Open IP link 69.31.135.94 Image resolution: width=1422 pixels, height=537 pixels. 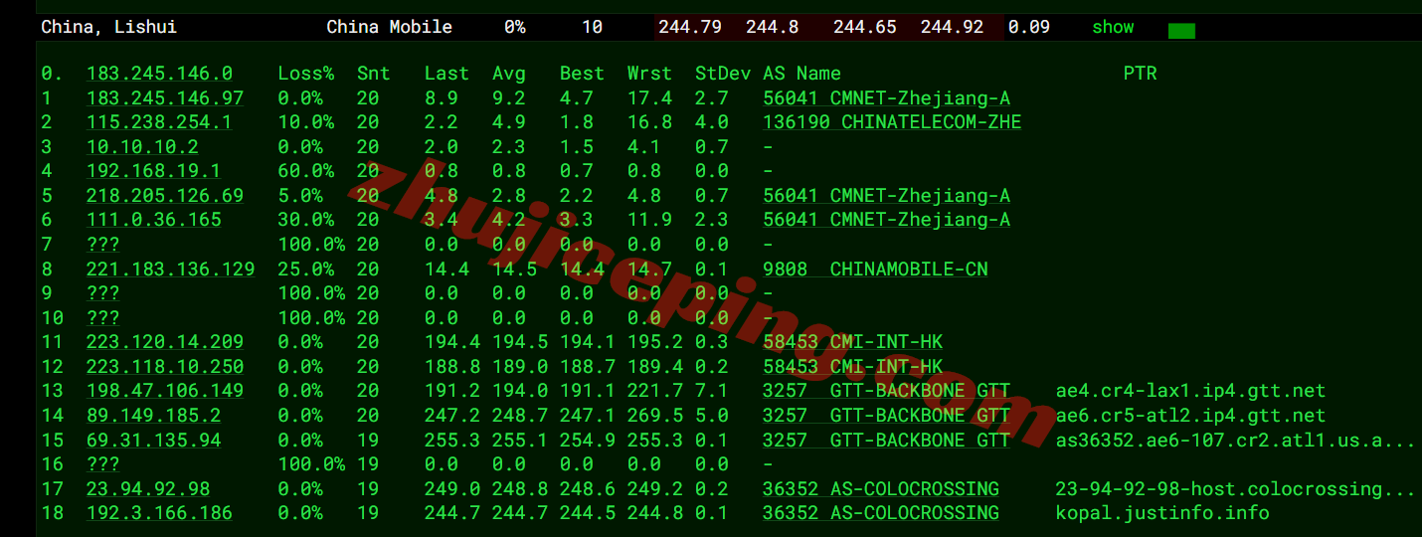coord(153,440)
